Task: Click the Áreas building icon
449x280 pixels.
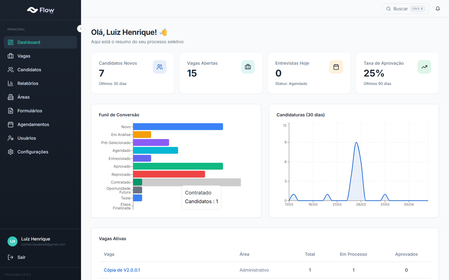Action: point(10,97)
